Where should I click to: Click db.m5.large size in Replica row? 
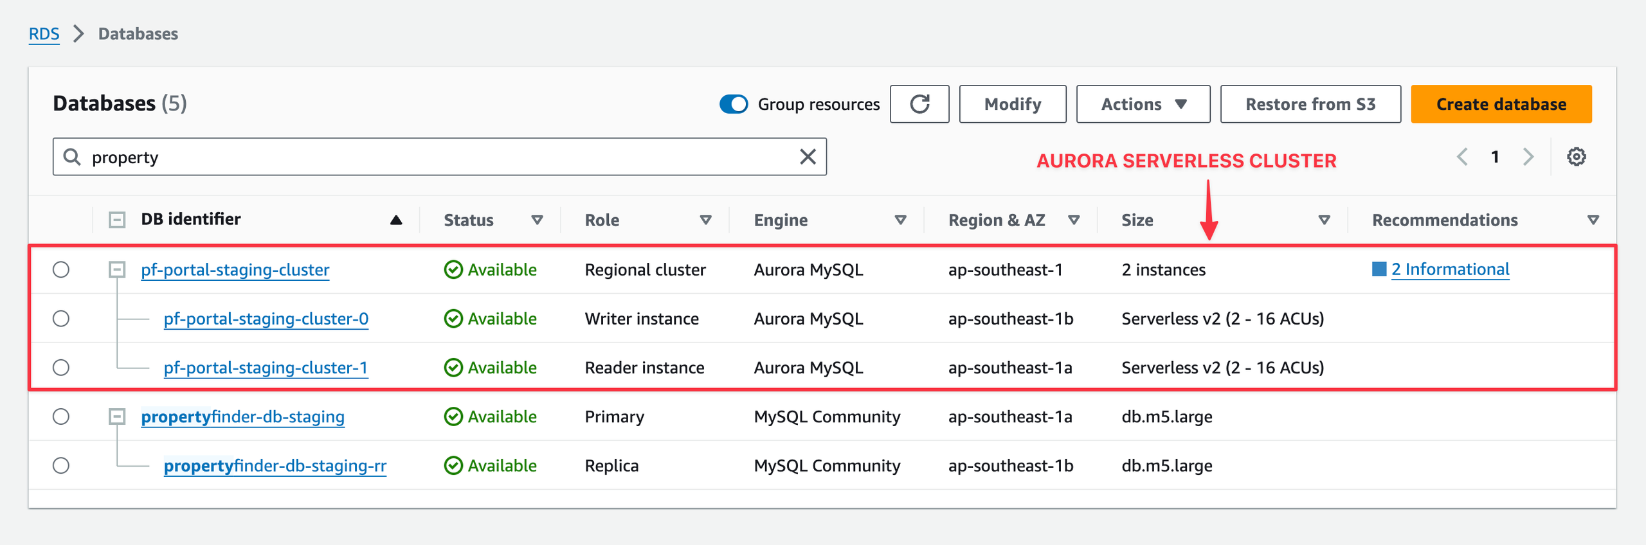coord(1166,466)
